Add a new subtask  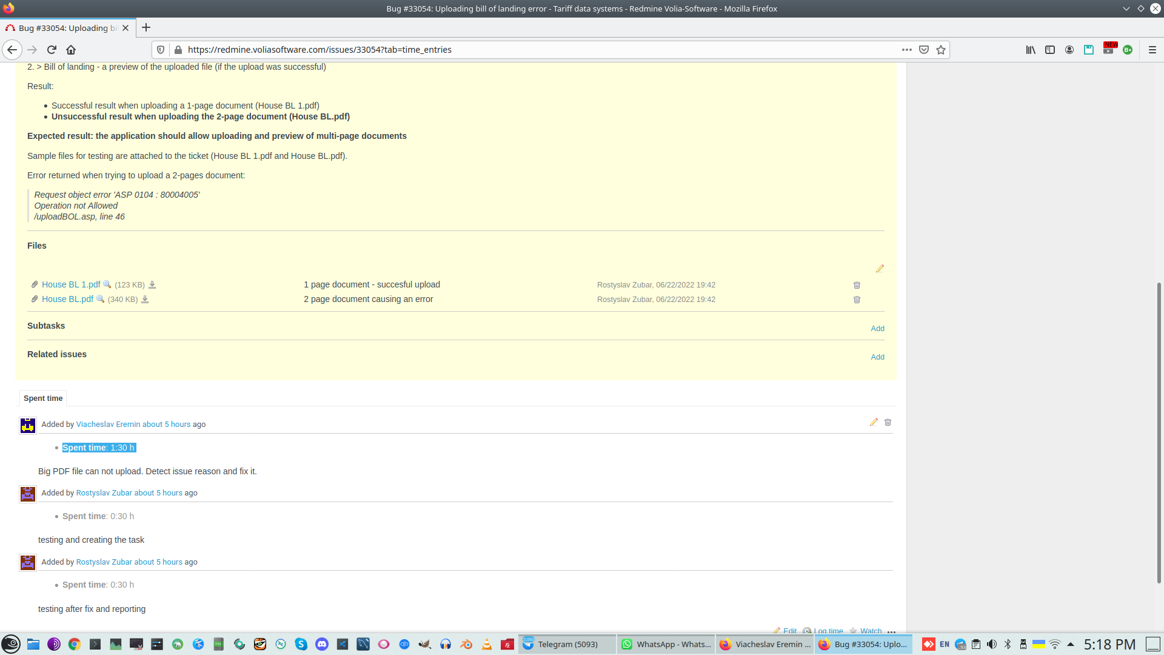coord(877,329)
